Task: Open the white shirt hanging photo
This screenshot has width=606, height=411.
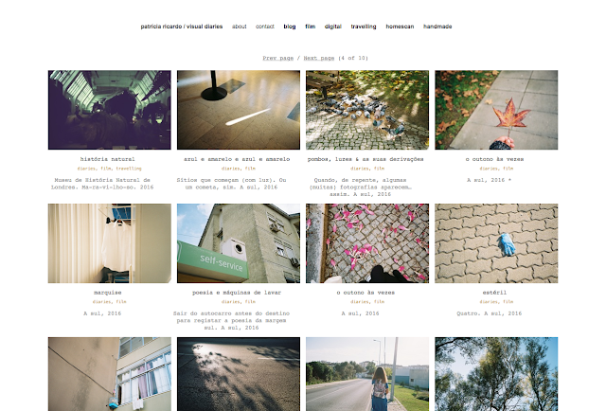Action: (110, 243)
